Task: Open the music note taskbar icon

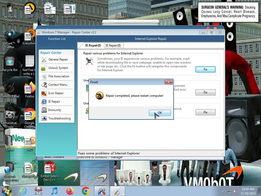Action: pyautogui.click(x=54, y=191)
